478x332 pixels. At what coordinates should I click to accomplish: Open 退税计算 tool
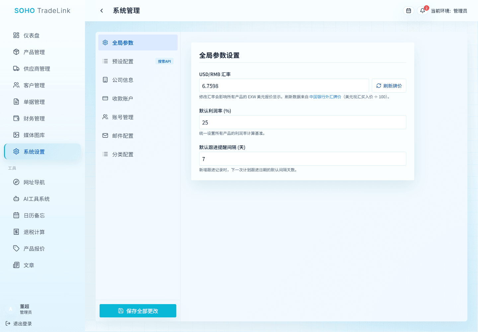point(42,232)
